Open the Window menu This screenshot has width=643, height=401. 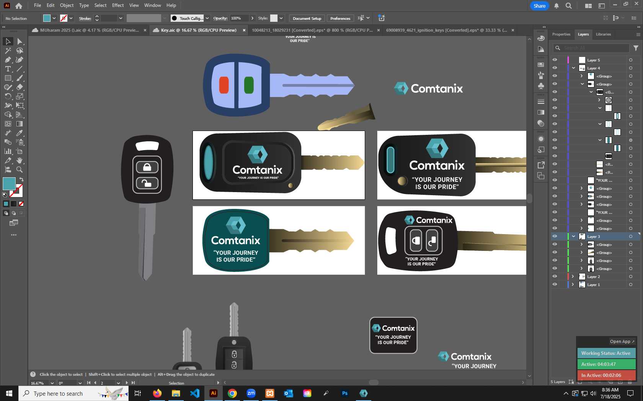[x=152, y=5]
